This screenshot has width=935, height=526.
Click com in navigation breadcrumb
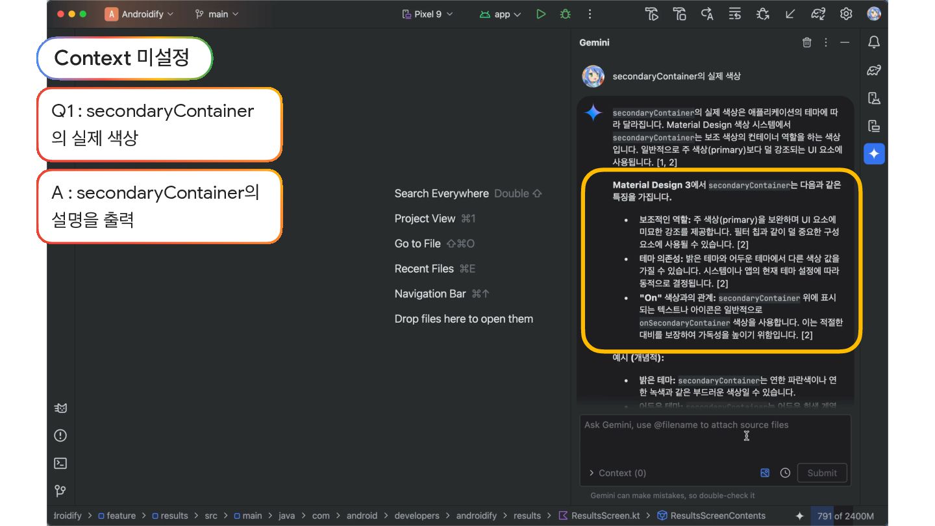321,516
